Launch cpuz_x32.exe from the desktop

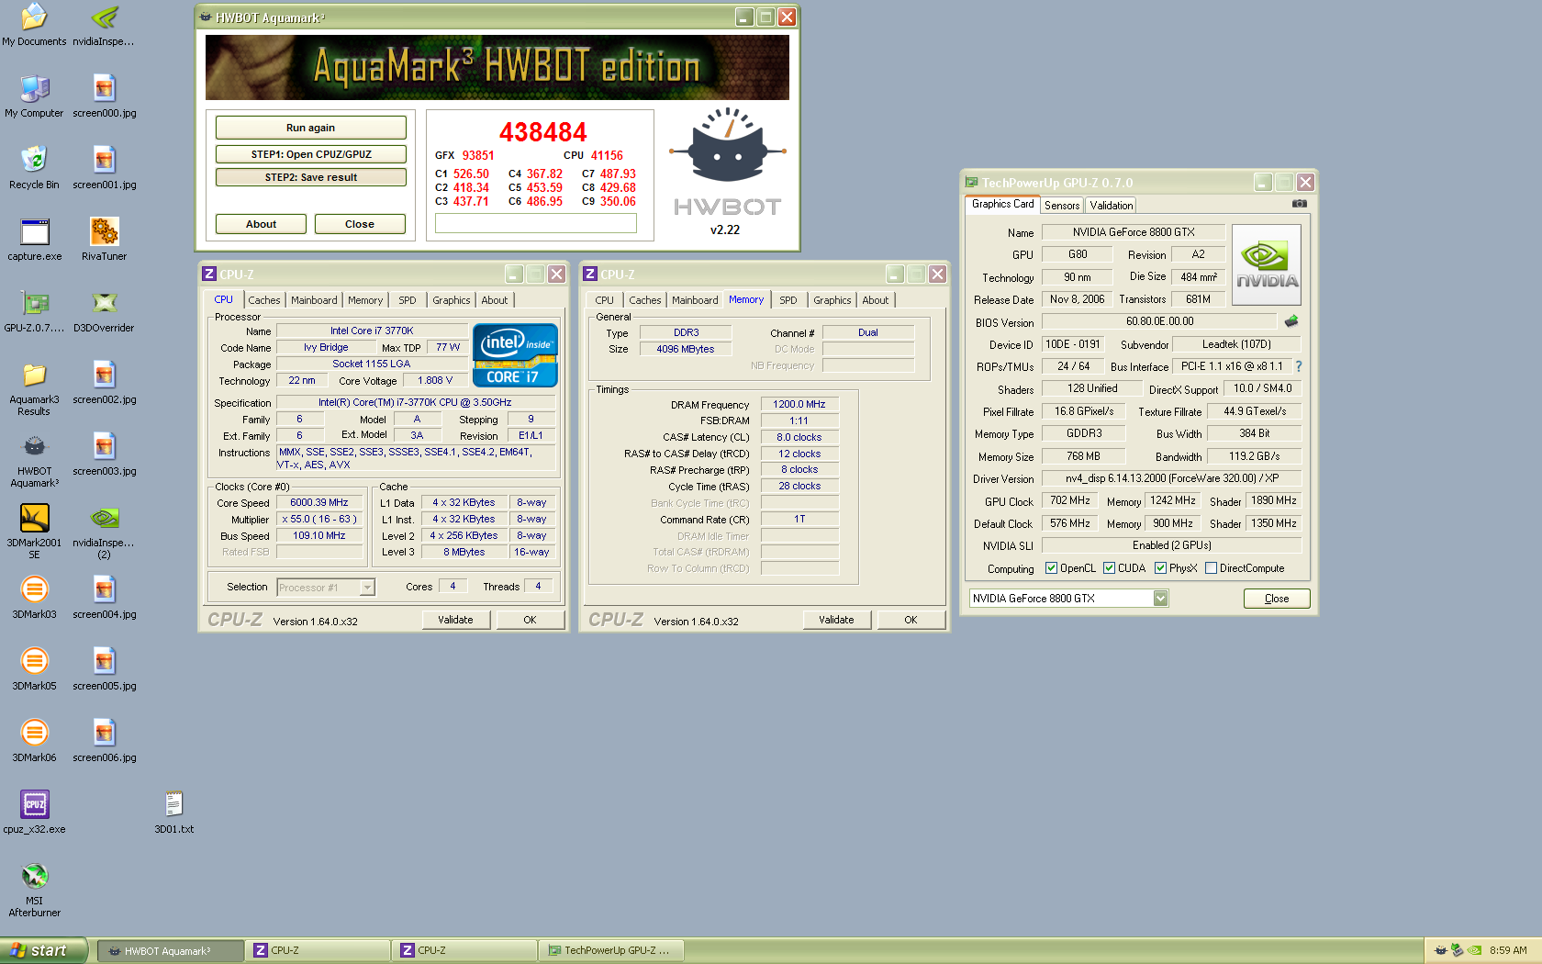pyautogui.click(x=34, y=813)
